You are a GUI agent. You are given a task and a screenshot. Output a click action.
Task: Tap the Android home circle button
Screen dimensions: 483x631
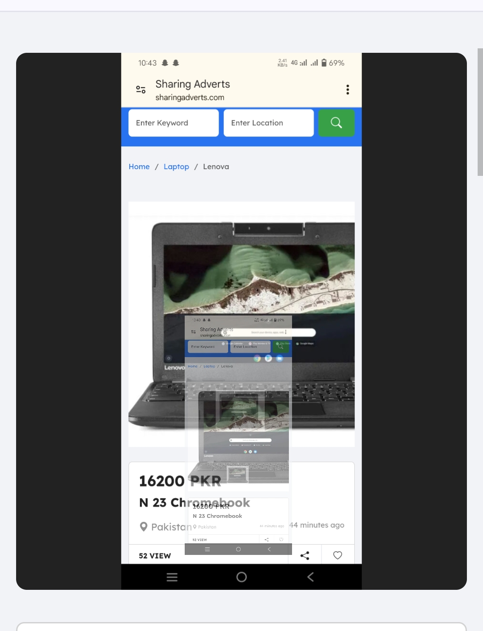click(241, 577)
